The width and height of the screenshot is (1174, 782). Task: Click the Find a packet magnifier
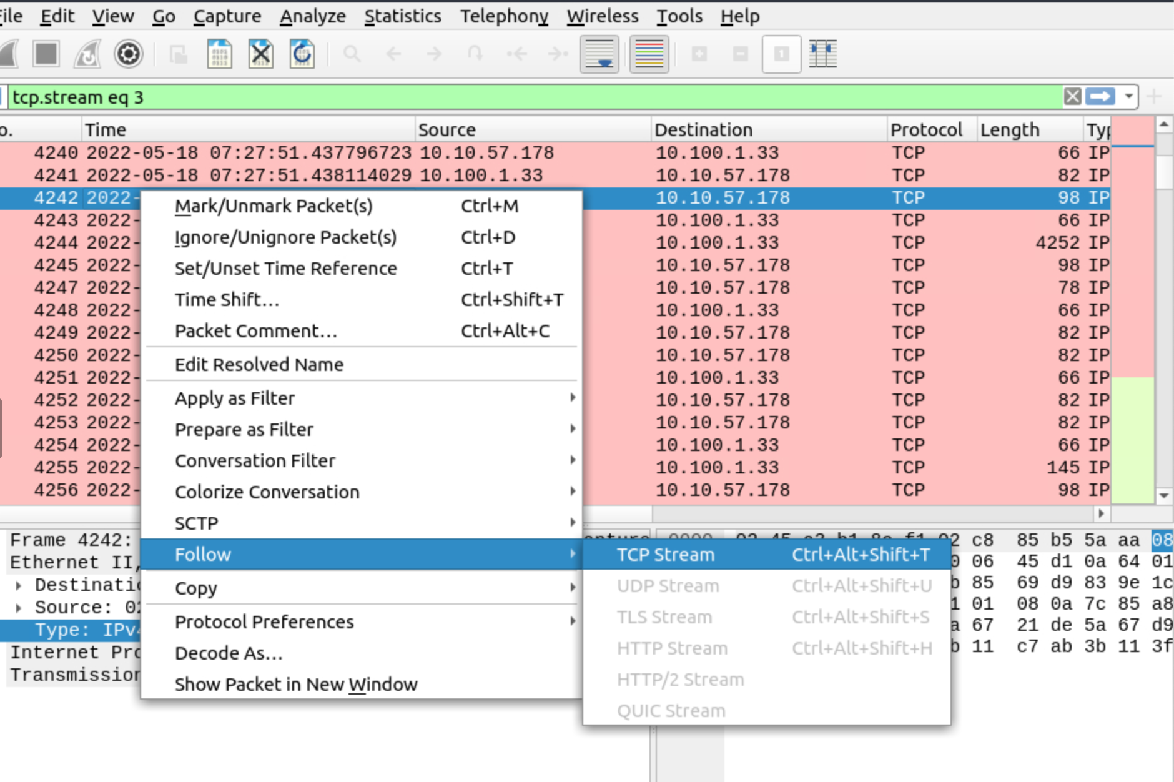tap(352, 54)
